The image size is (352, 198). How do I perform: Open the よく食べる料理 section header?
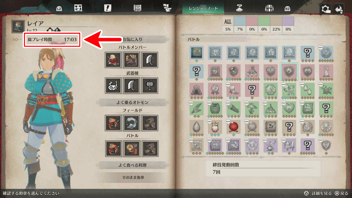point(132,165)
